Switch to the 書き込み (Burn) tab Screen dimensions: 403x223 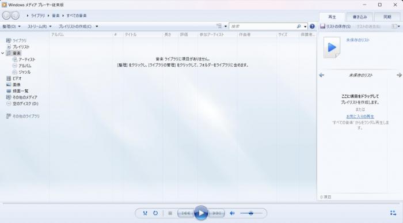(x=360, y=17)
